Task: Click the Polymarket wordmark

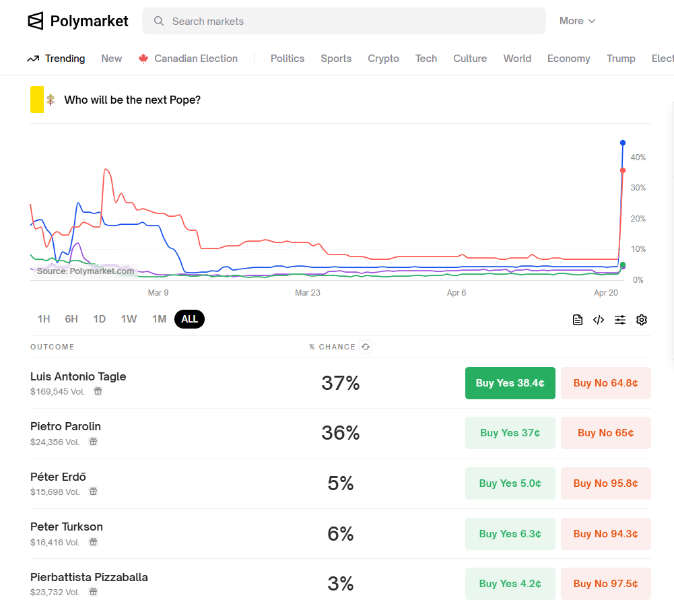Action: pyautogui.click(x=89, y=21)
